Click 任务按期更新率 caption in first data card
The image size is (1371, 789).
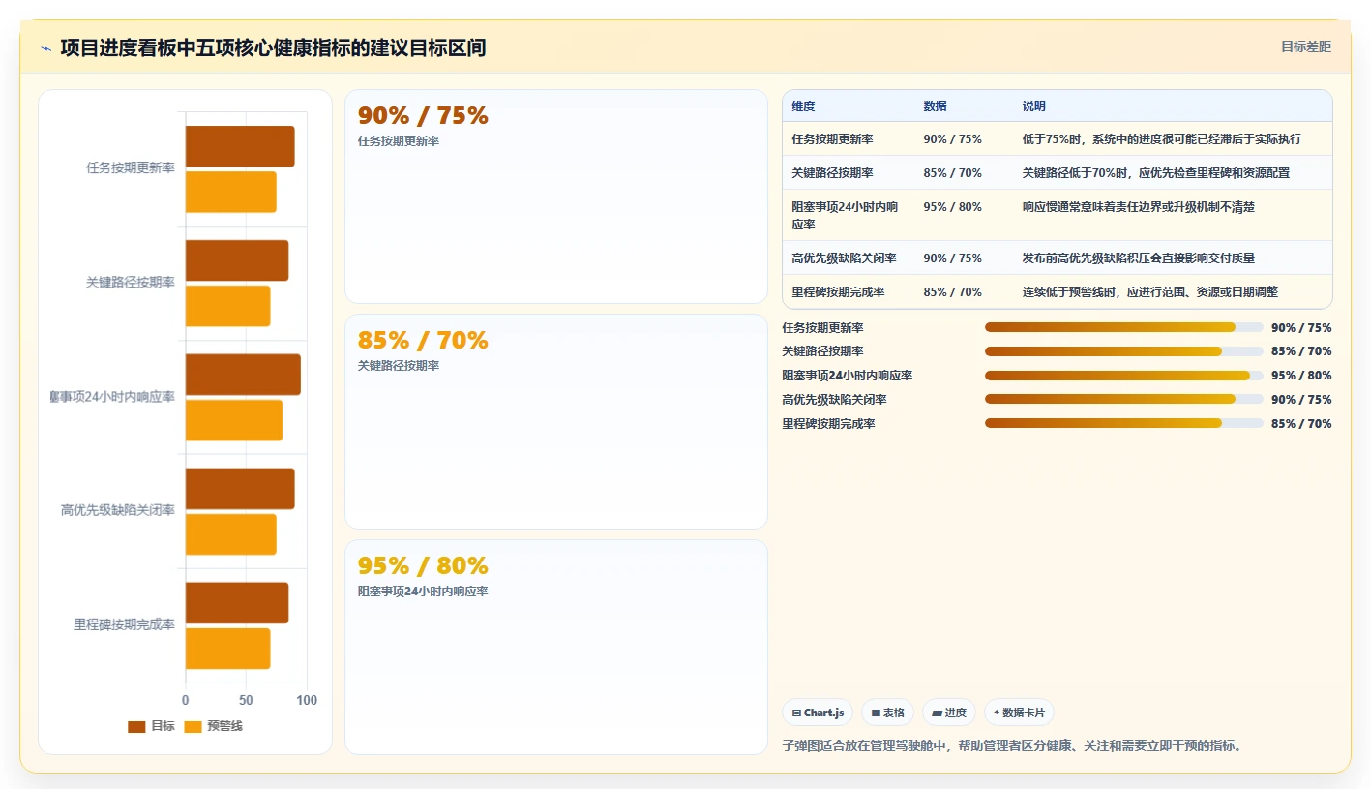(x=399, y=141)
